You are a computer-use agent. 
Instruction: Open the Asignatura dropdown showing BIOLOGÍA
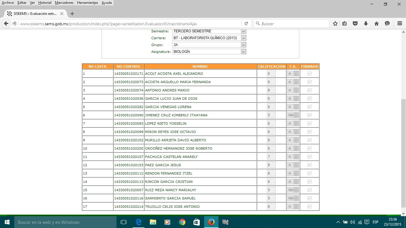209,52
